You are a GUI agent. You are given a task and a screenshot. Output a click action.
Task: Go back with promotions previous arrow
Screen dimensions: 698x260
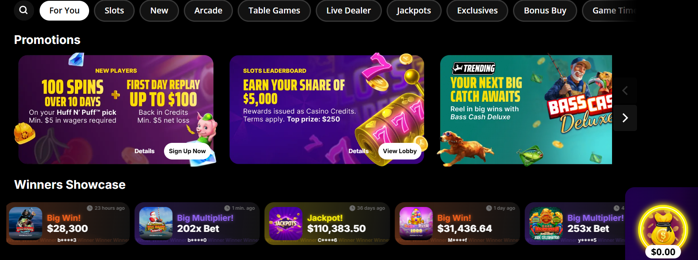625,91
